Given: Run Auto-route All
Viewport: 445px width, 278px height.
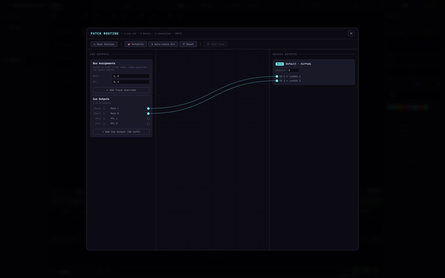Looking at the screenshot, I should pos(163,44).
